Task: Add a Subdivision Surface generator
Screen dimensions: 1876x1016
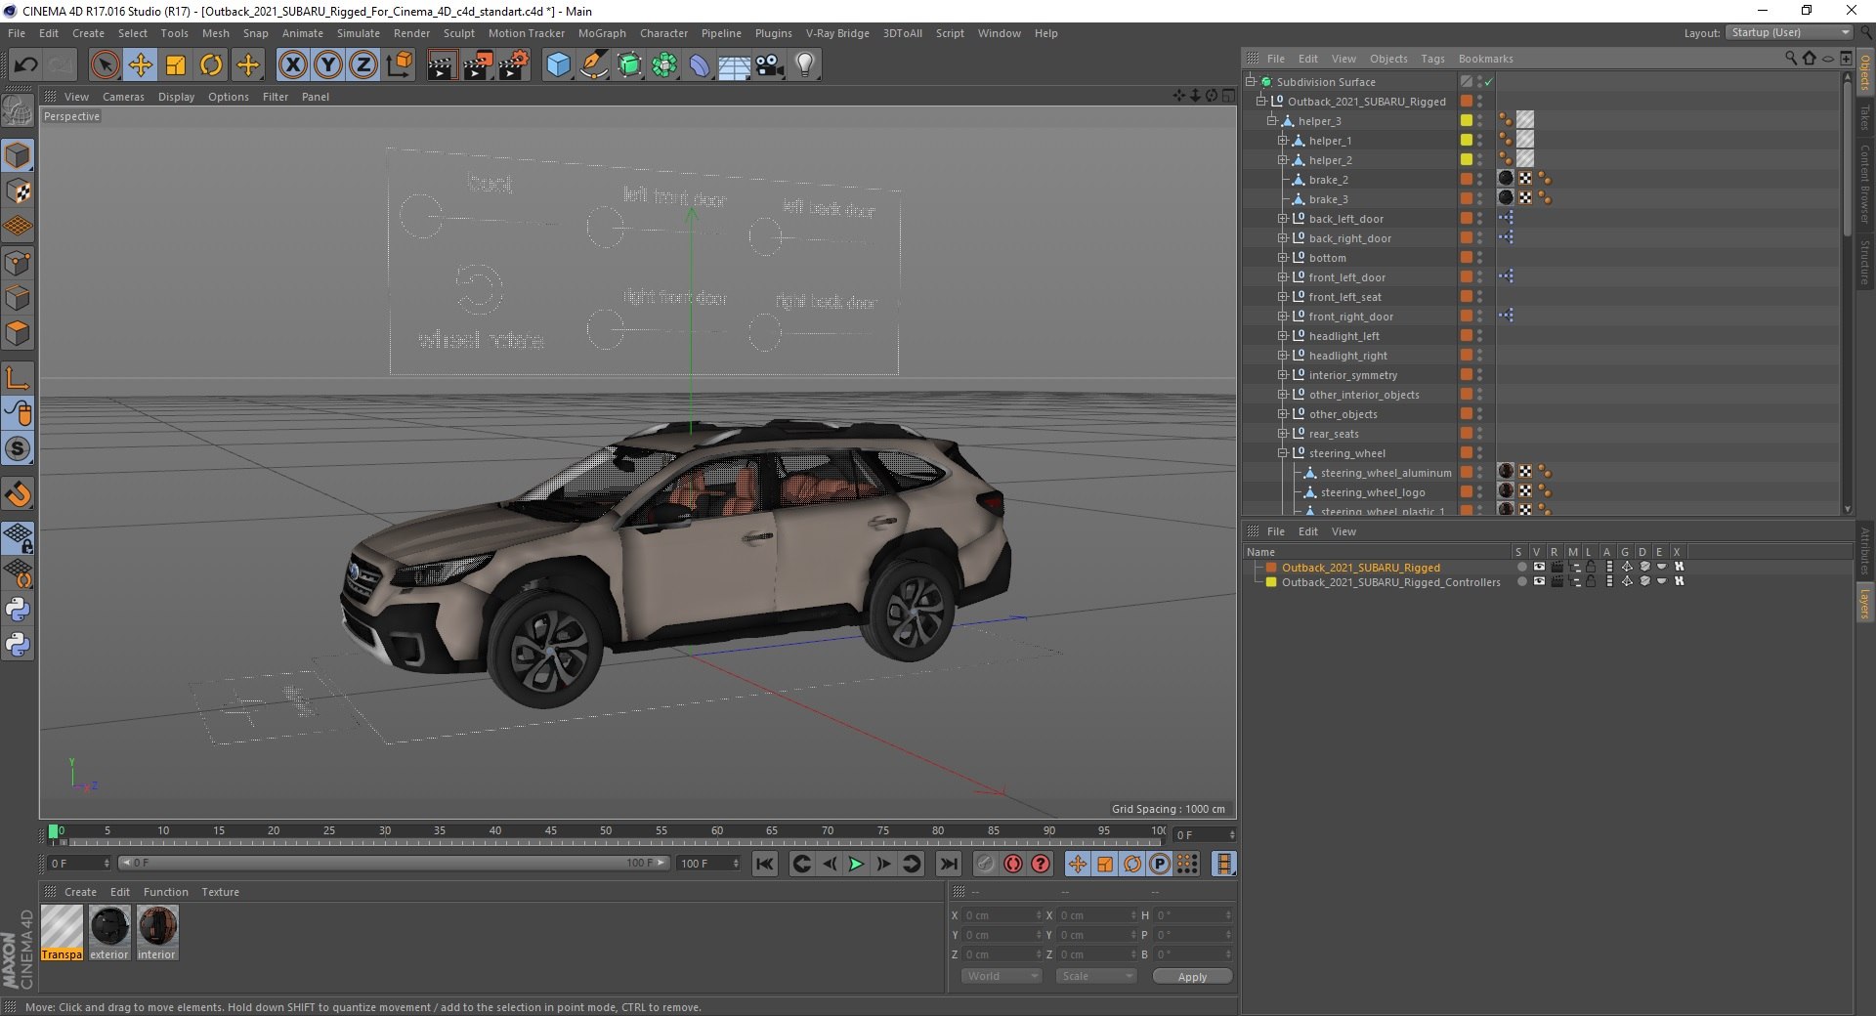Action: click(x=629, y=65)
